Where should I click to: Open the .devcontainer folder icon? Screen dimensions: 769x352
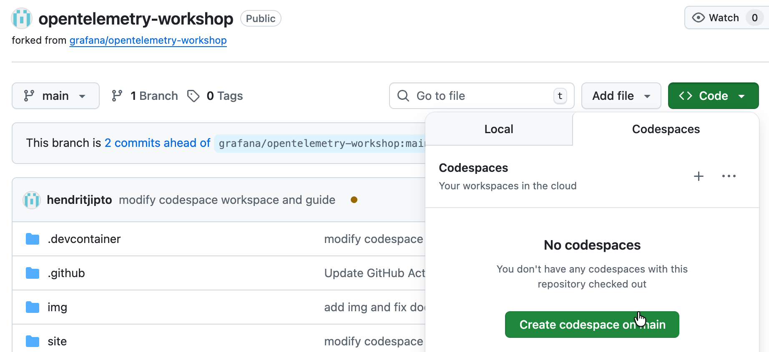coord(33,239)
